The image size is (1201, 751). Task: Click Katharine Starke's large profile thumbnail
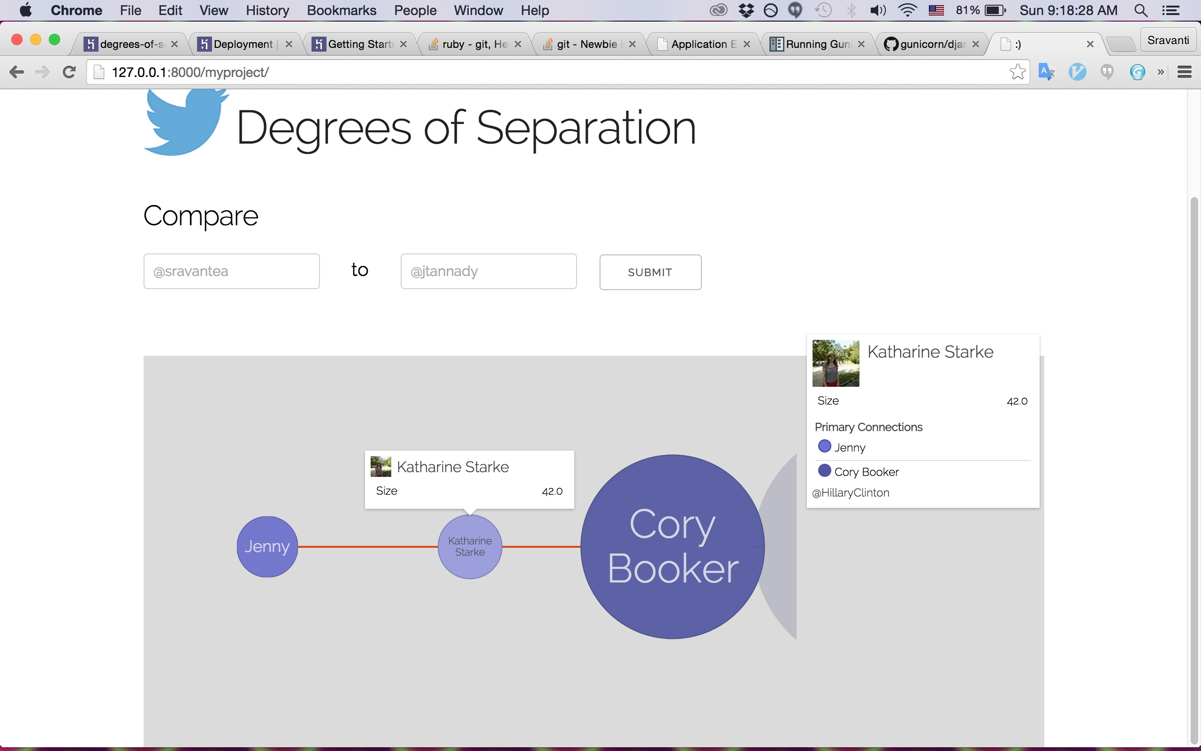click(836, 363)
